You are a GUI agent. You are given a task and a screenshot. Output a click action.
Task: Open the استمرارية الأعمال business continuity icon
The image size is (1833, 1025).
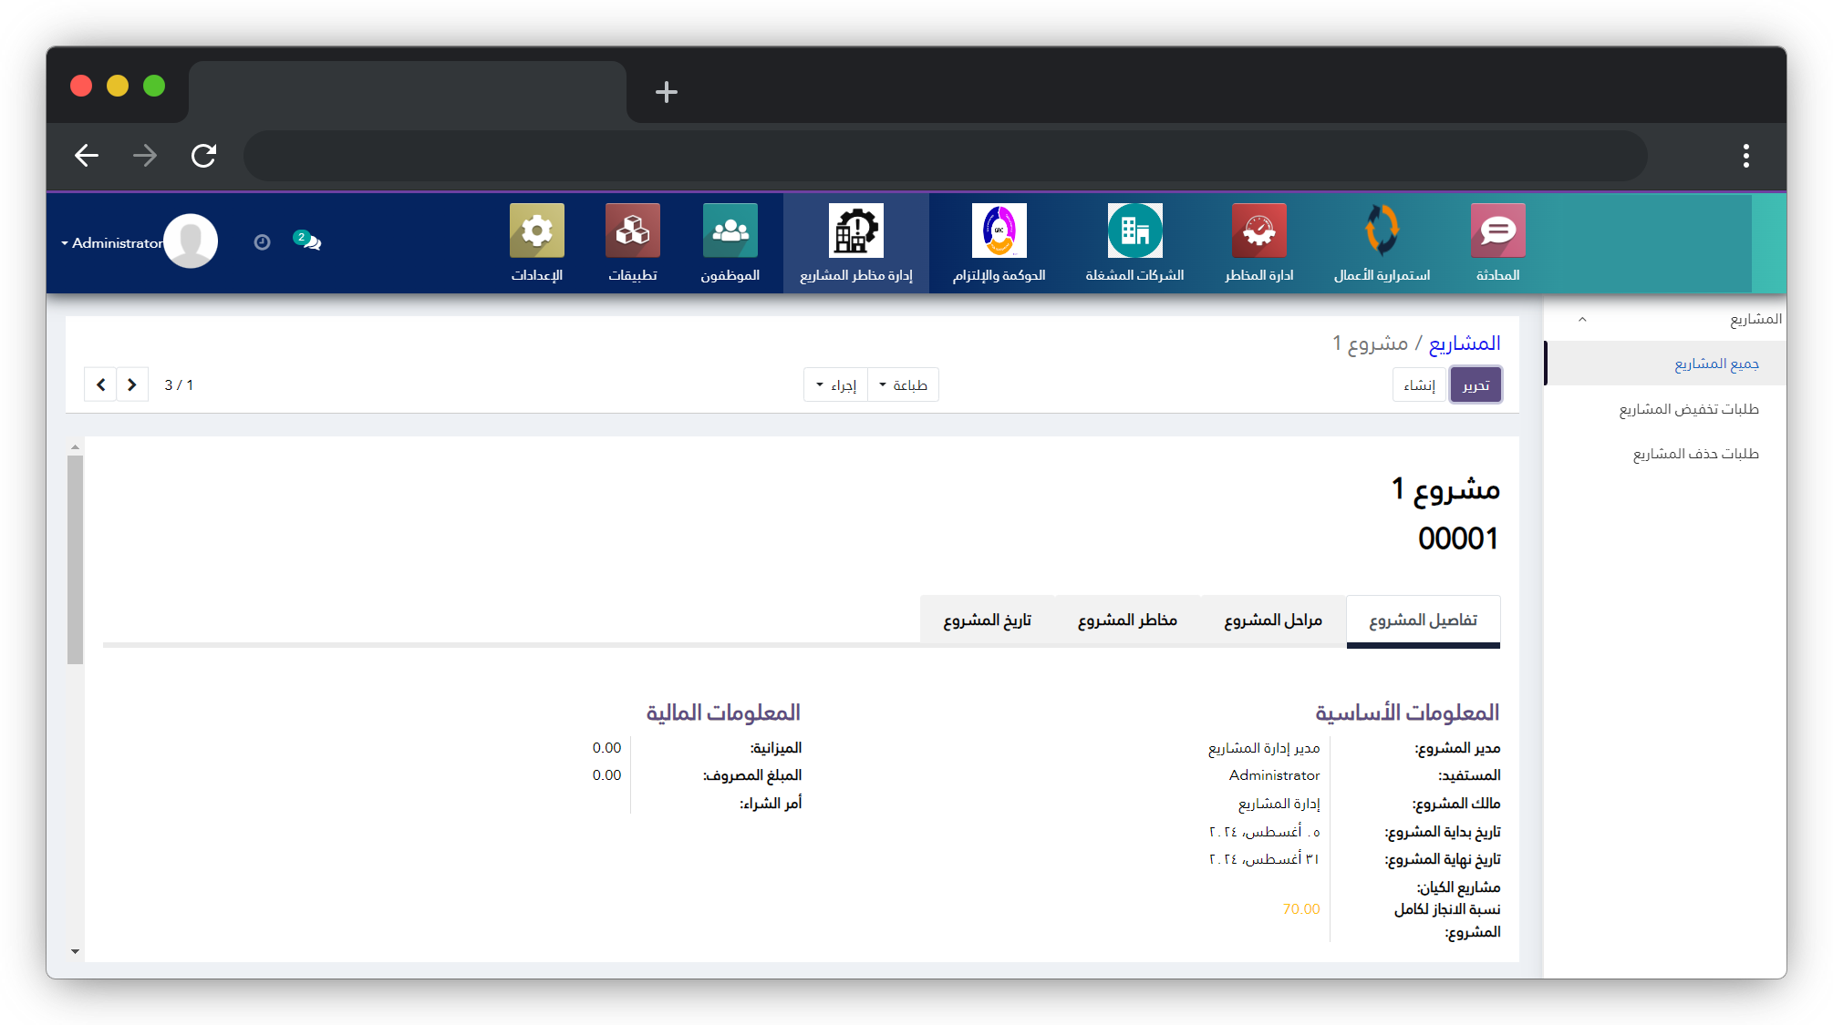[x=1382, y=231]
